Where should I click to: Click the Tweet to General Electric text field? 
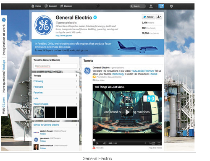55,66
